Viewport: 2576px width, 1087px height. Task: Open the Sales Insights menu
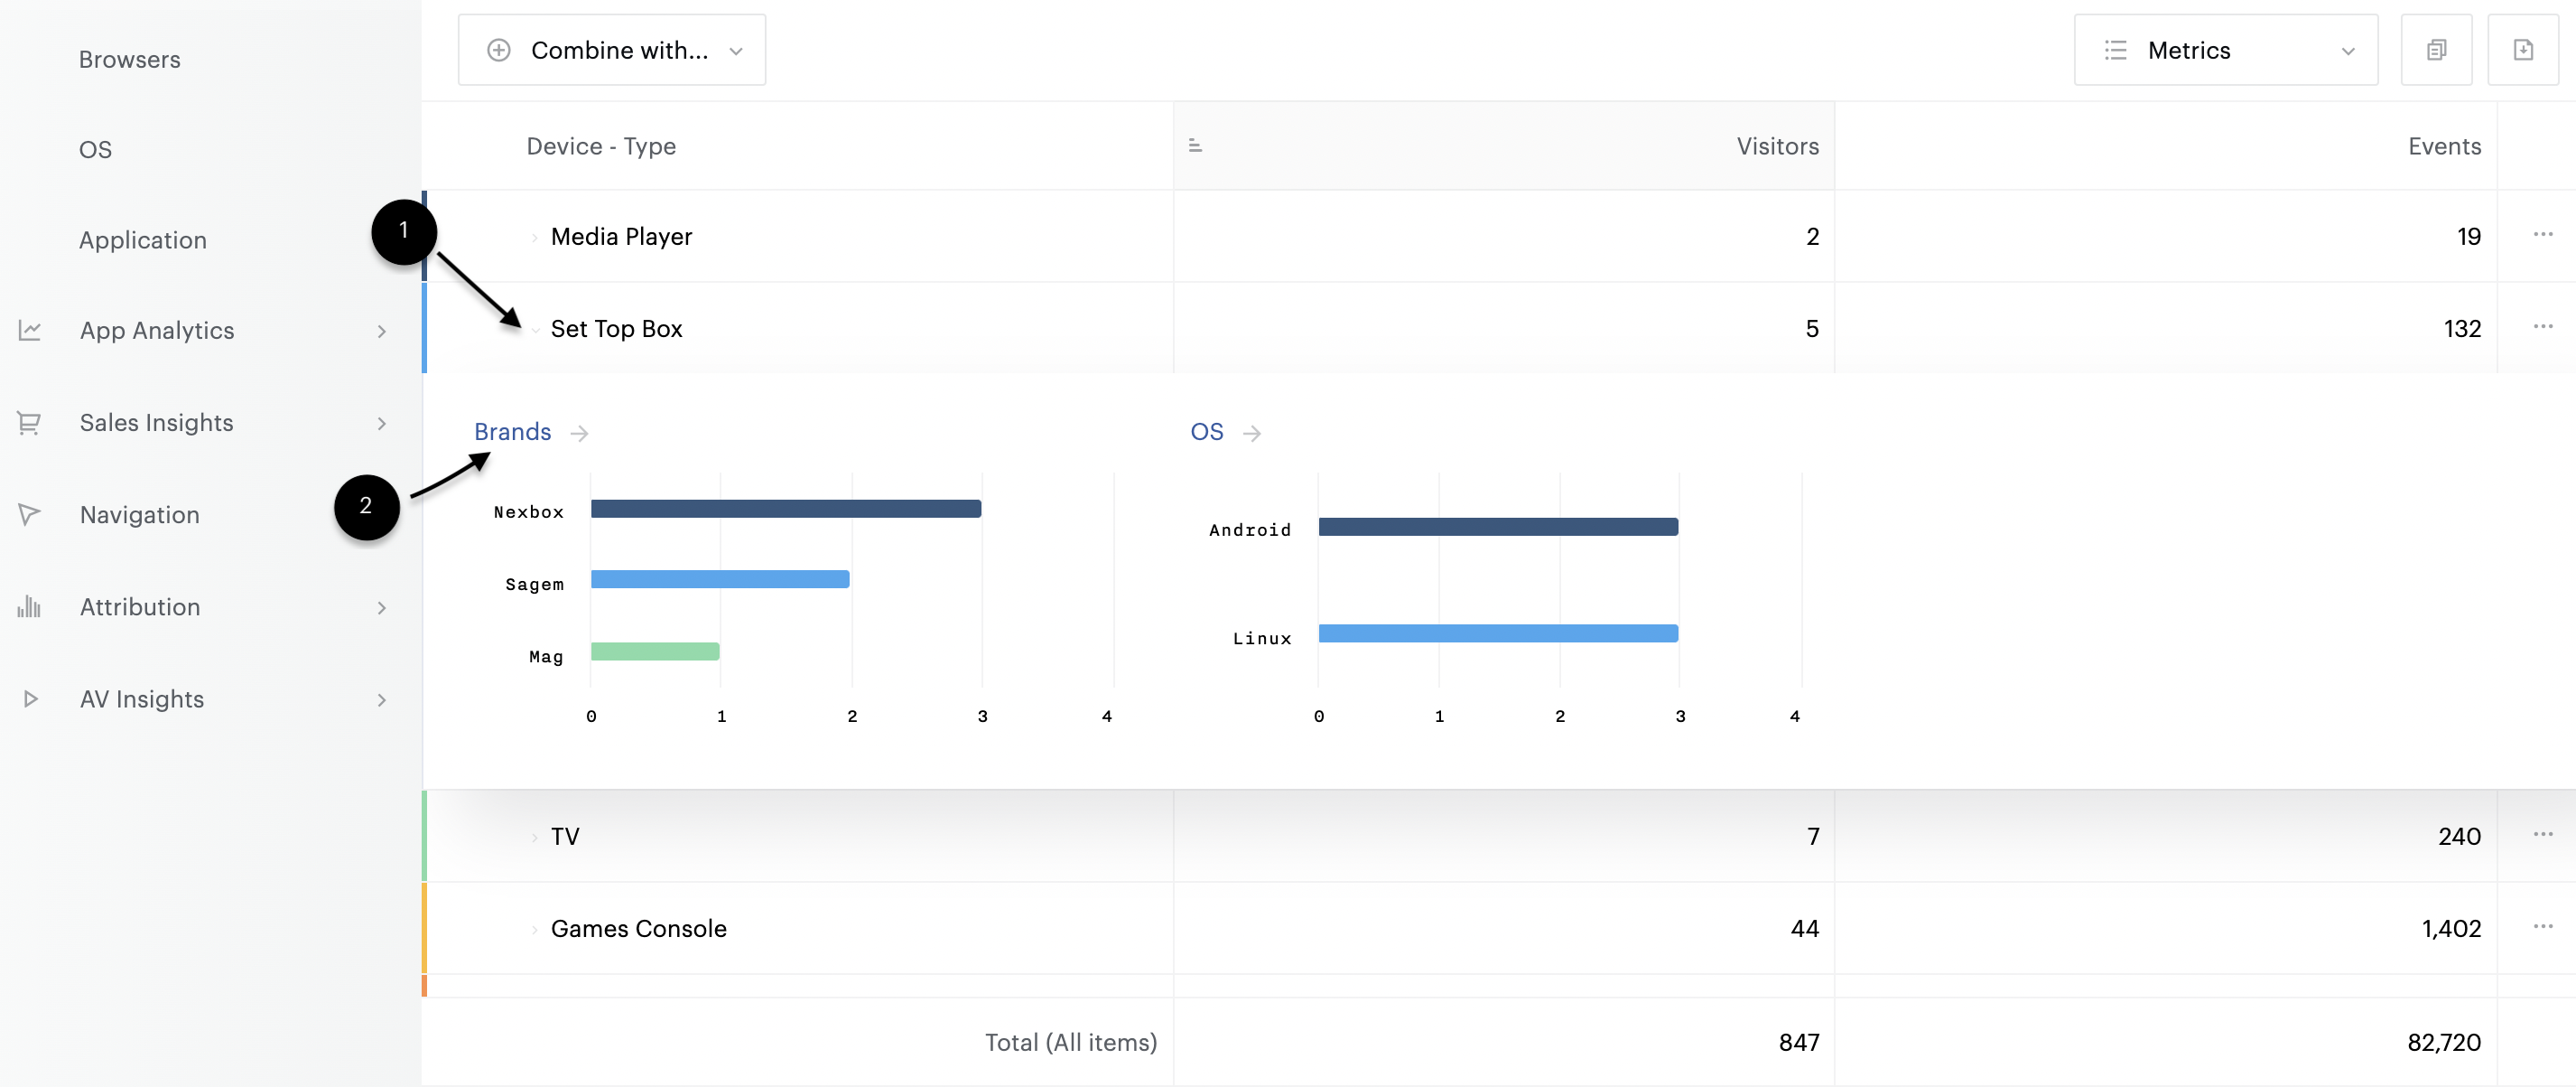point(156,424)
